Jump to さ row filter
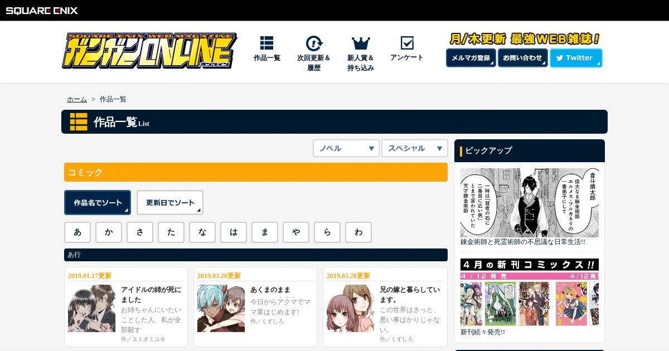This screenshot has width=669, height=351. point(140,232)
